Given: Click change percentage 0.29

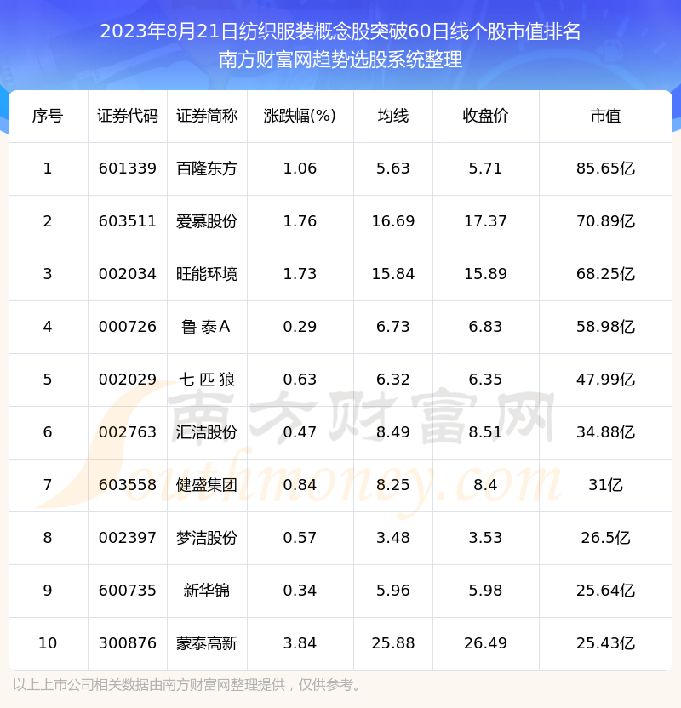Looking at the screenshot, I should (300, 327).
